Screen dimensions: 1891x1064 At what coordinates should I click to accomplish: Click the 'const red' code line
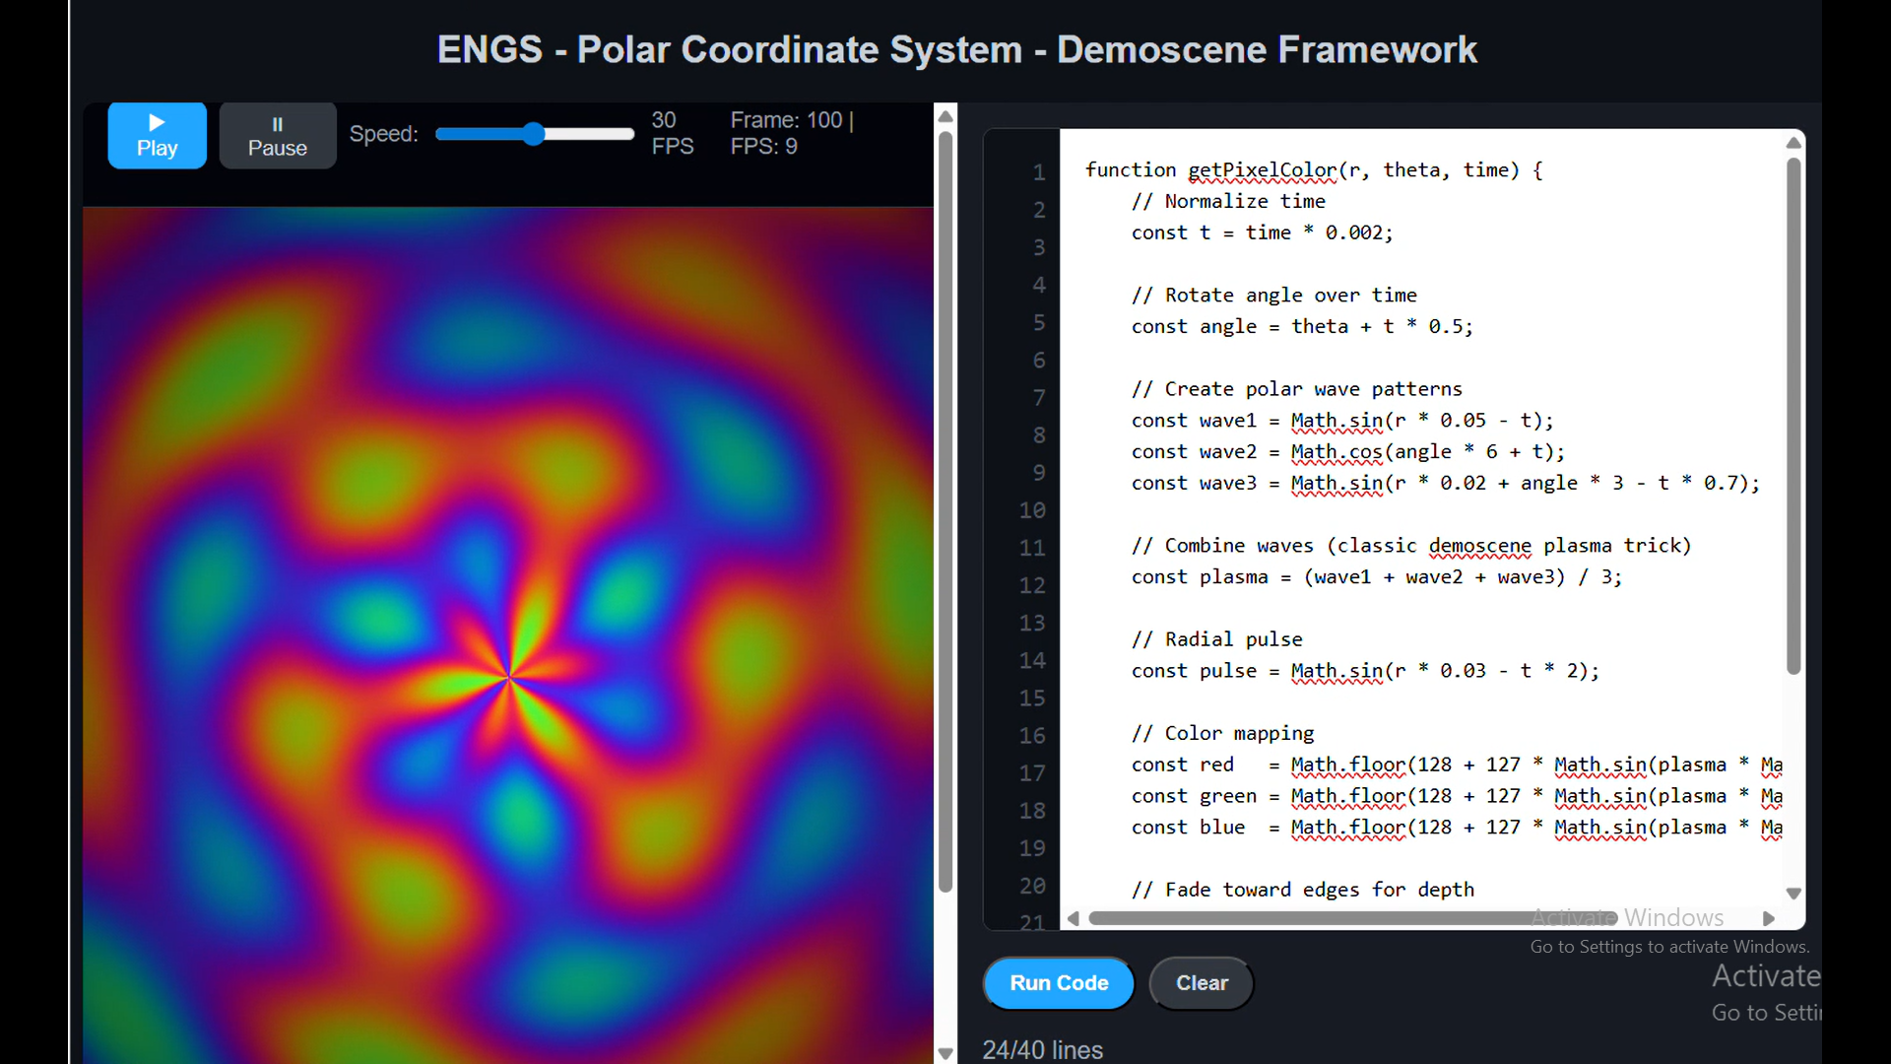click(1457, 765)
